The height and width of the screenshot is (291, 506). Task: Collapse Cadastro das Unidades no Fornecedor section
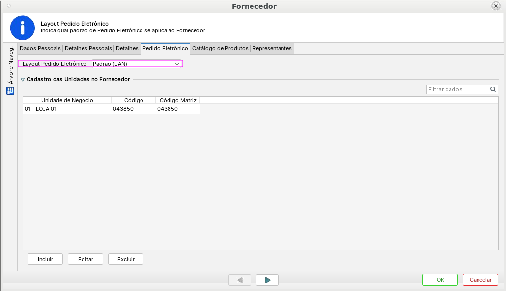click(x=23, y=80)
